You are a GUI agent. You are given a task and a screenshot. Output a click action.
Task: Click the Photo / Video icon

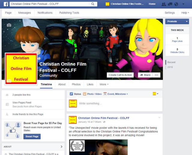point(85,94)
